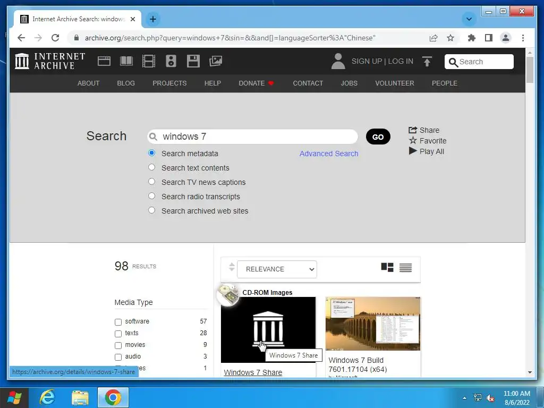Switch to list view icon
This screenshot has width=544, height=408.
click(405, 268)
